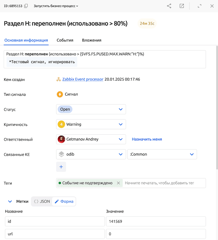Screen dimensions: 218x240
Task: Open the signal in a new window
Action: (182, 6)
